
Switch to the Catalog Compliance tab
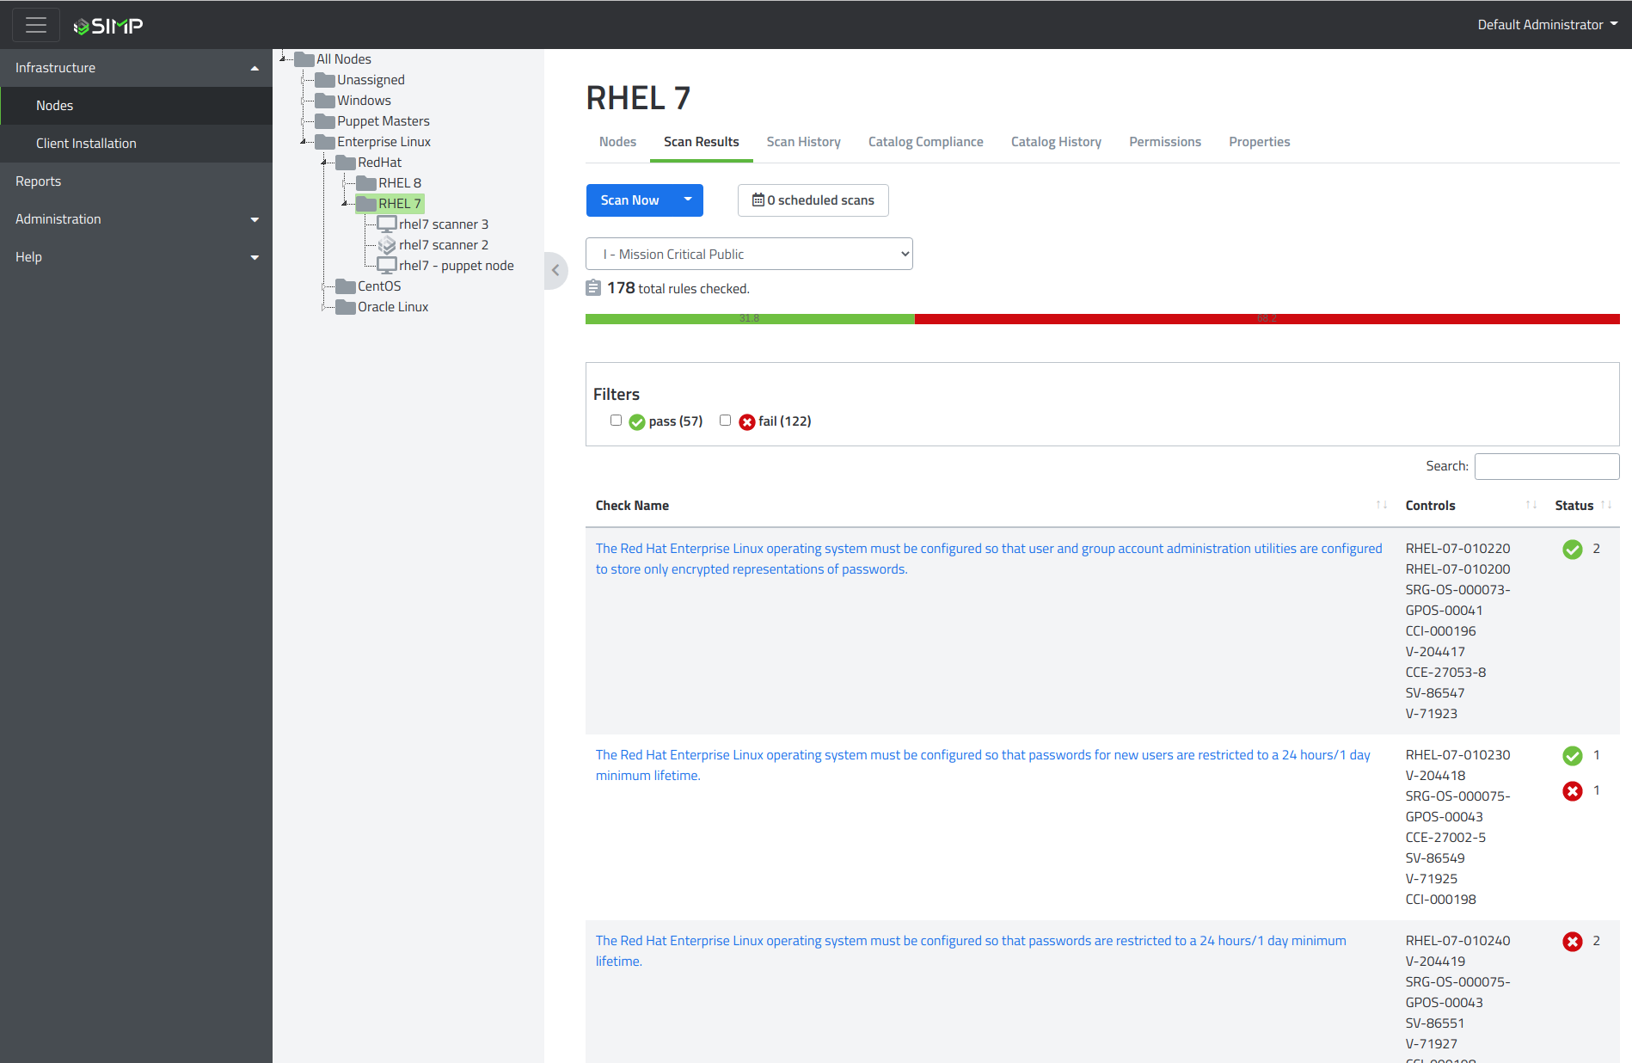point(925,142)
